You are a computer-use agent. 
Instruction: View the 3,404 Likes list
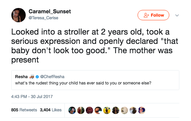point(51,110)
